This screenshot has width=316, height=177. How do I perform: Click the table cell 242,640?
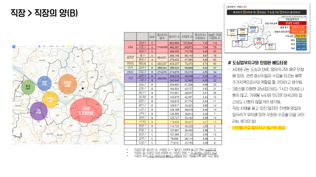coord(174,80)
